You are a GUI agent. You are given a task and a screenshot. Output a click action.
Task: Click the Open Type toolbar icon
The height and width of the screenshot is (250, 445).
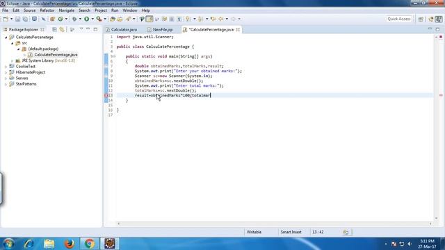click(113, 19)
